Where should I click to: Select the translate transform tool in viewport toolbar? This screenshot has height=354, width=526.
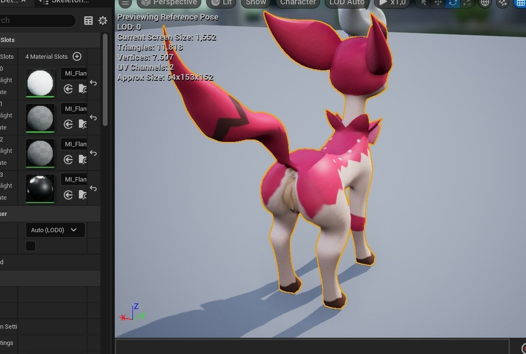pyautogui.click(x=438, y=3)
